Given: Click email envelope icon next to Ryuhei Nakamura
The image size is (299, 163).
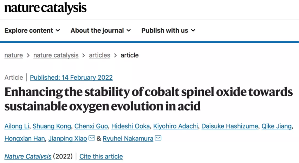Looking at the screenshot, I should [158, 138].
